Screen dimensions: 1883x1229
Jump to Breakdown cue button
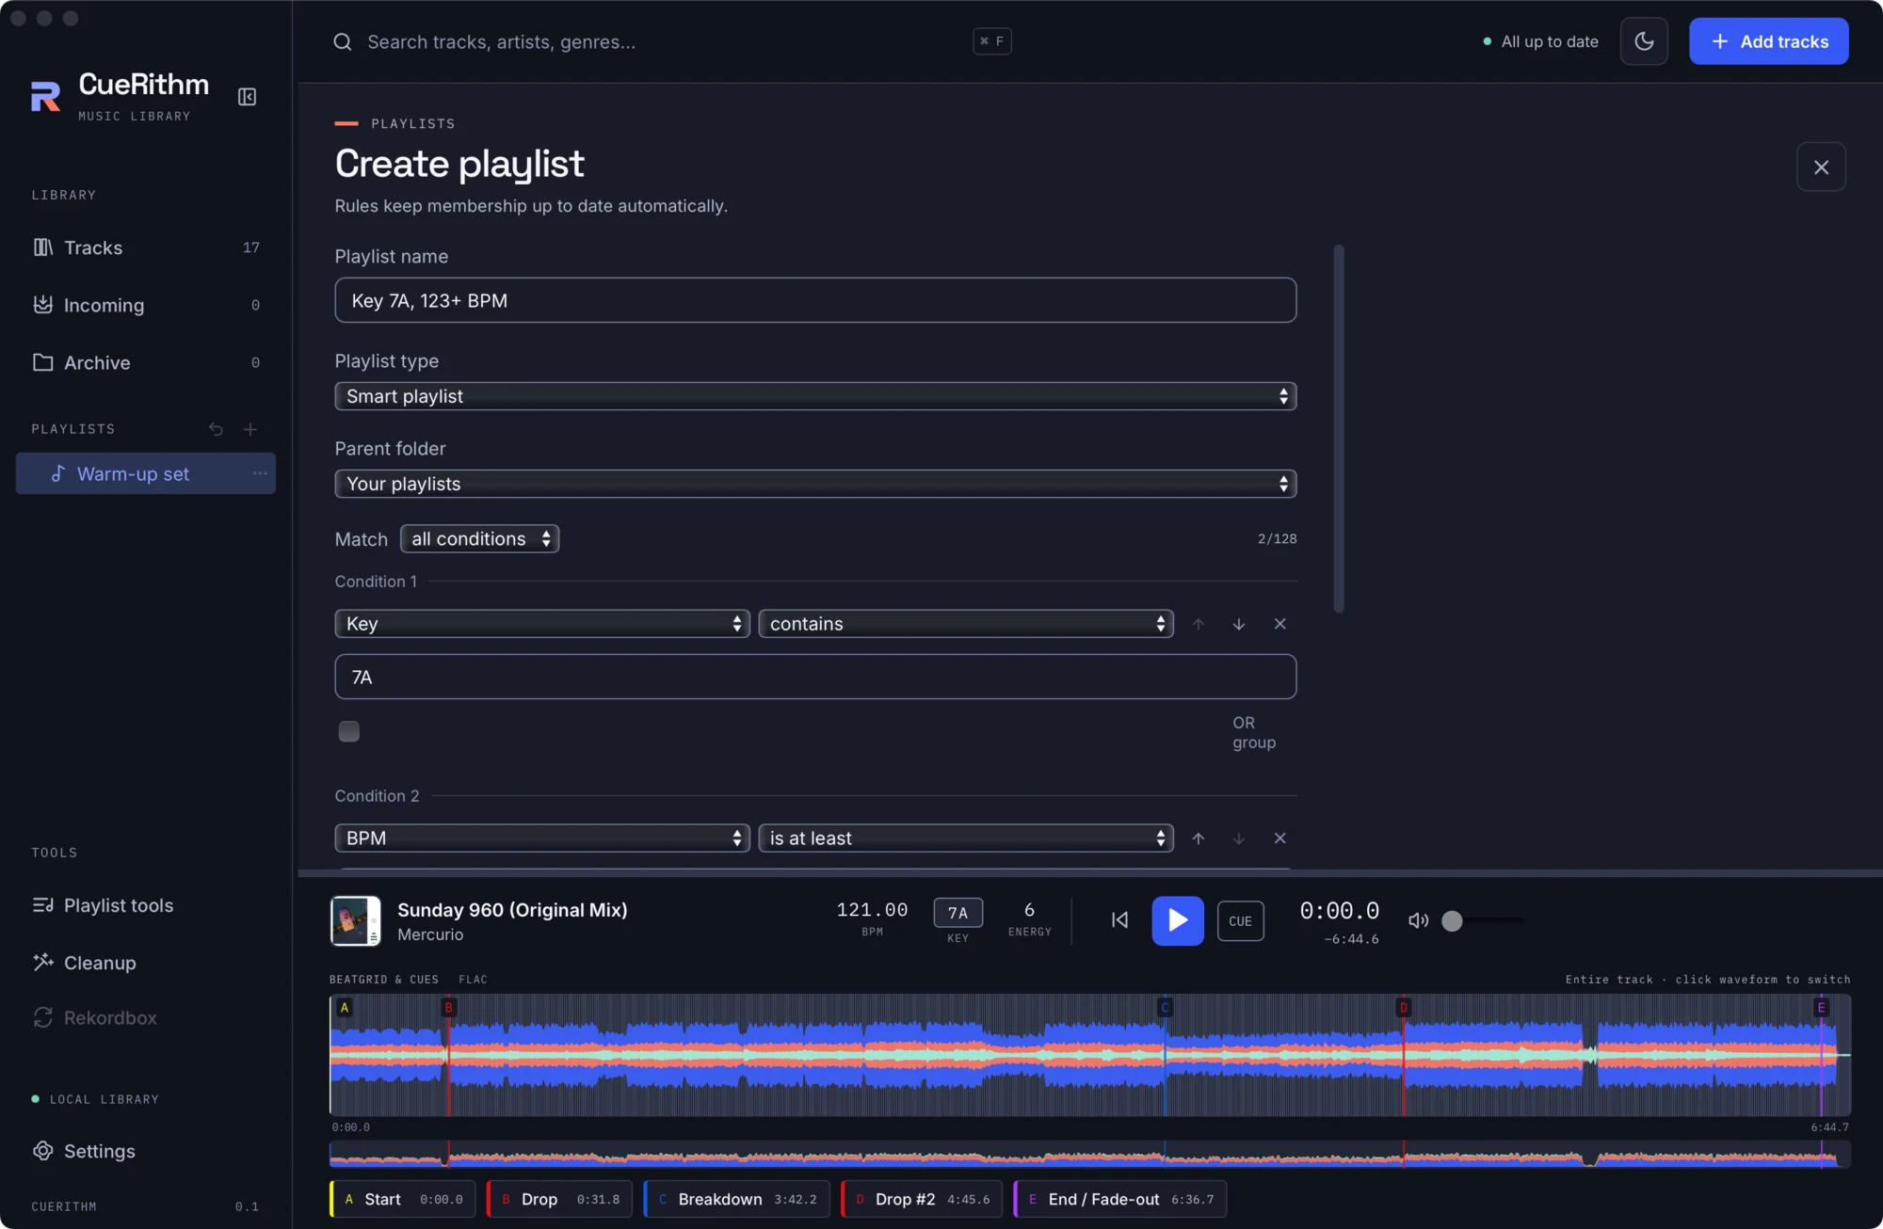tap(736, 1199)
